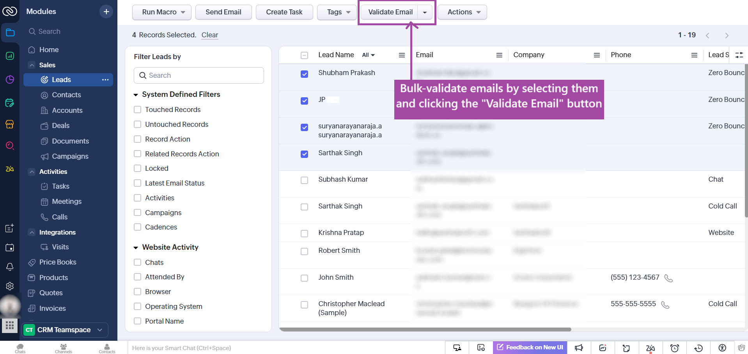Open the Contacts module in sidebar
Screen dimensions: 748x354
(66, 95)
